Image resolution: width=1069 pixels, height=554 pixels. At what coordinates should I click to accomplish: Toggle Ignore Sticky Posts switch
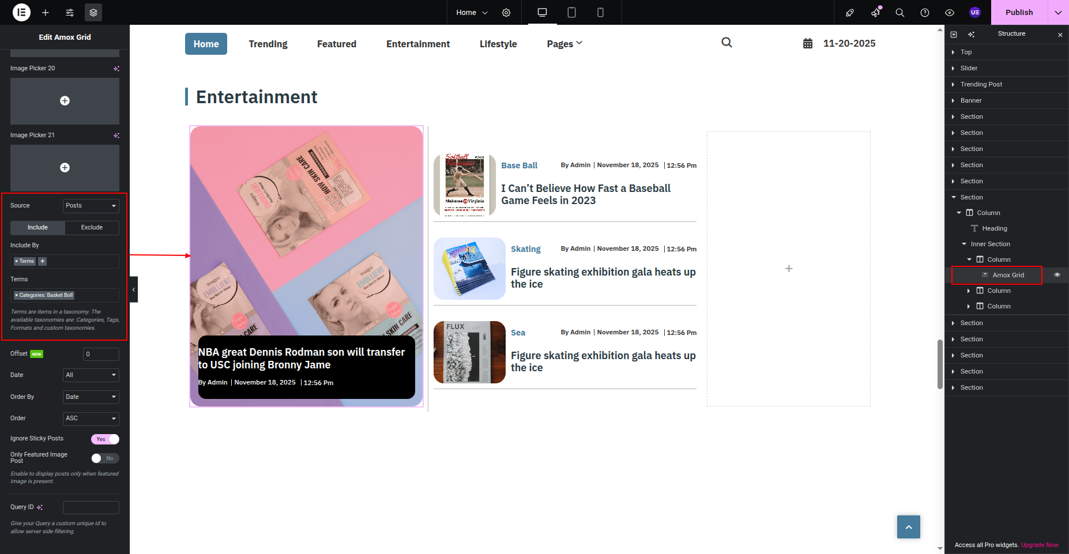(105, 439)
